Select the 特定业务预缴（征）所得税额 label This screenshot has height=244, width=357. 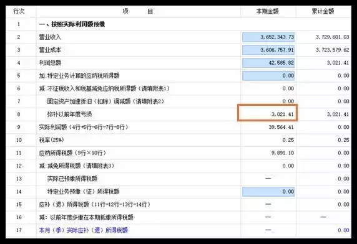point(84,192)
